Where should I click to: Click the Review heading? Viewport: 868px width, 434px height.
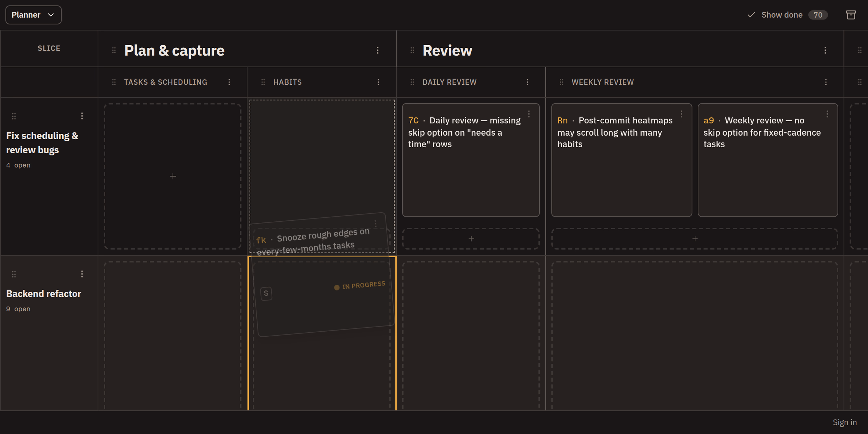[447, 50]
